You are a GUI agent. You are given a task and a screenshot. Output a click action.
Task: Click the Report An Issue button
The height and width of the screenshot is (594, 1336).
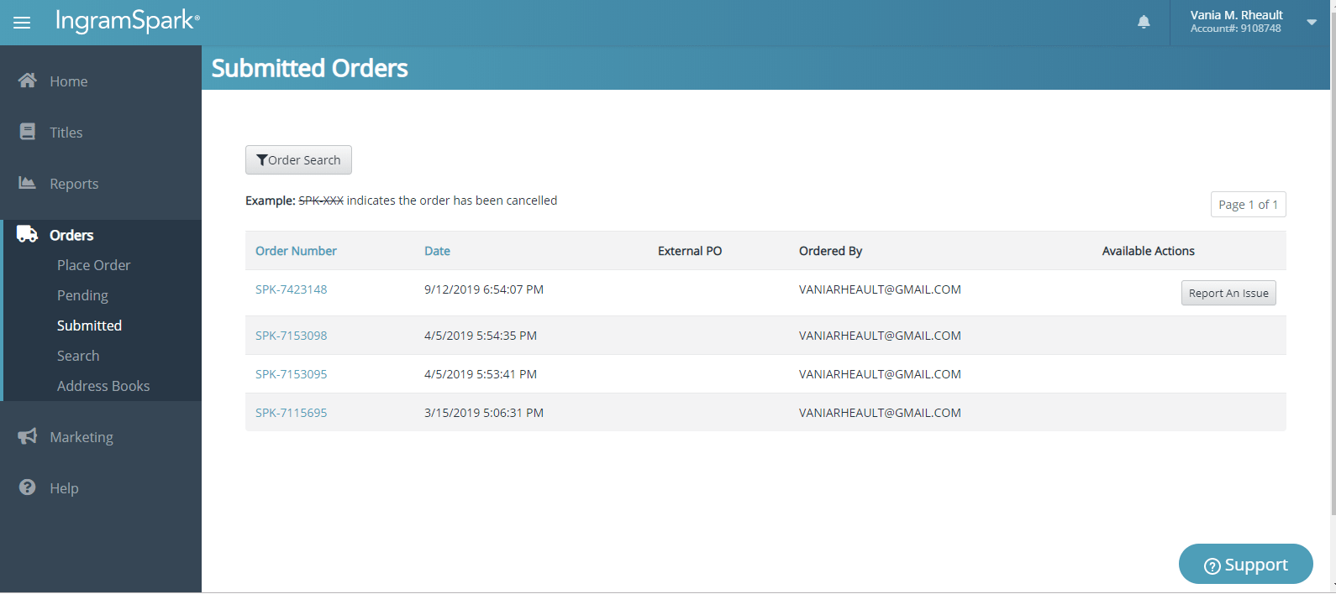tap(1228, 293)
